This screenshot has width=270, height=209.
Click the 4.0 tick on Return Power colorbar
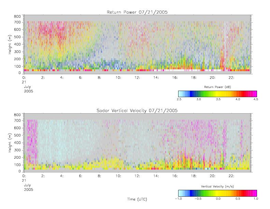pos(238,99)
